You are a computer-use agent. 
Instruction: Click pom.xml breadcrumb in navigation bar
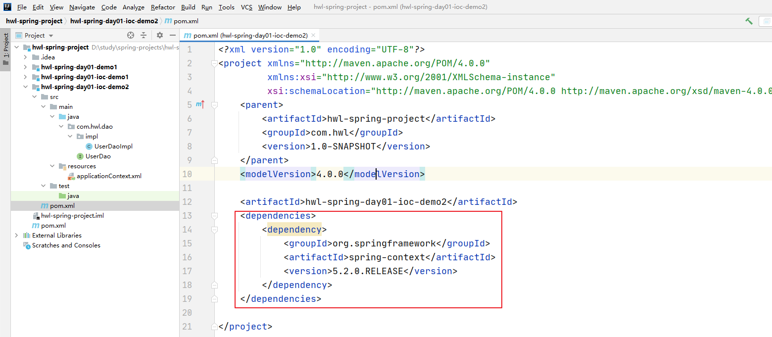point(181,21)
